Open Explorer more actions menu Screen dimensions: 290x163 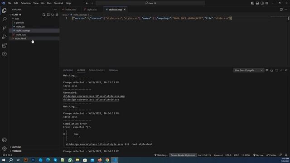pyautogui.click(x=55, y=10)
